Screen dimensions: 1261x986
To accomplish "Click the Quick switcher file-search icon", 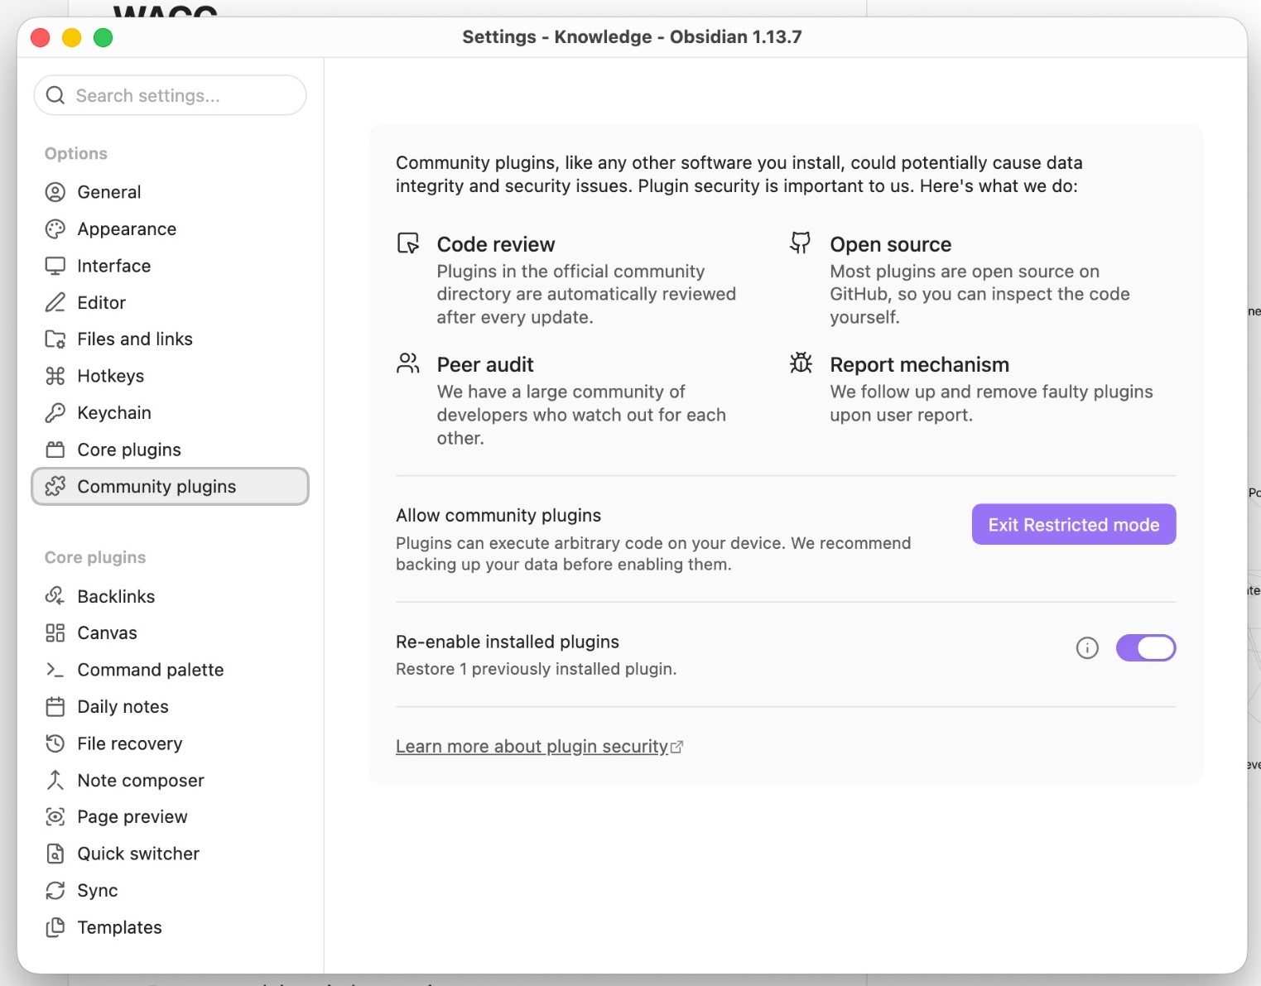I will click(x=55, y=854).
